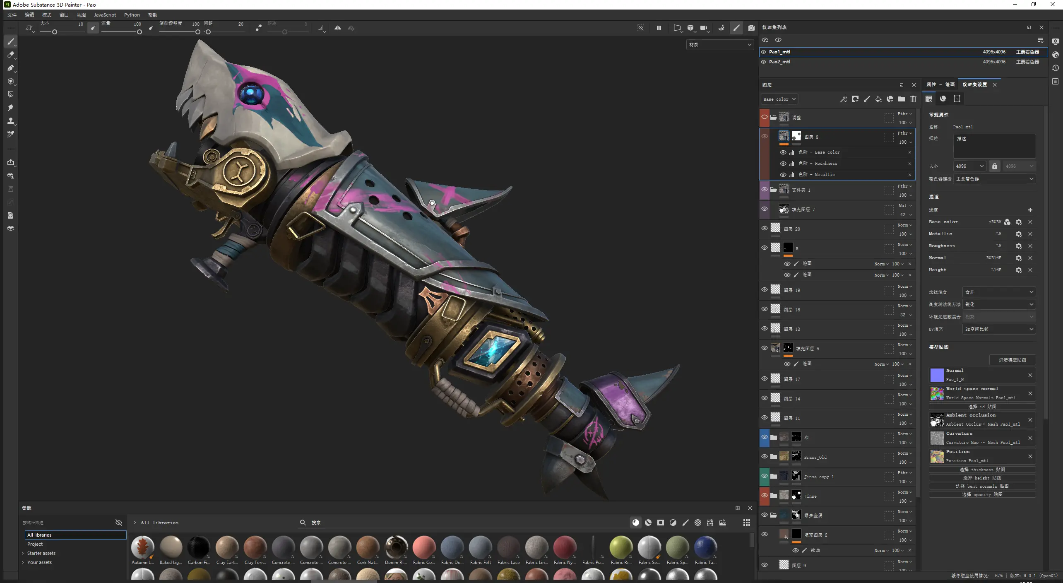Select the Eraser tool
The height and width of the screenshot is (583, 1063).
11,55
